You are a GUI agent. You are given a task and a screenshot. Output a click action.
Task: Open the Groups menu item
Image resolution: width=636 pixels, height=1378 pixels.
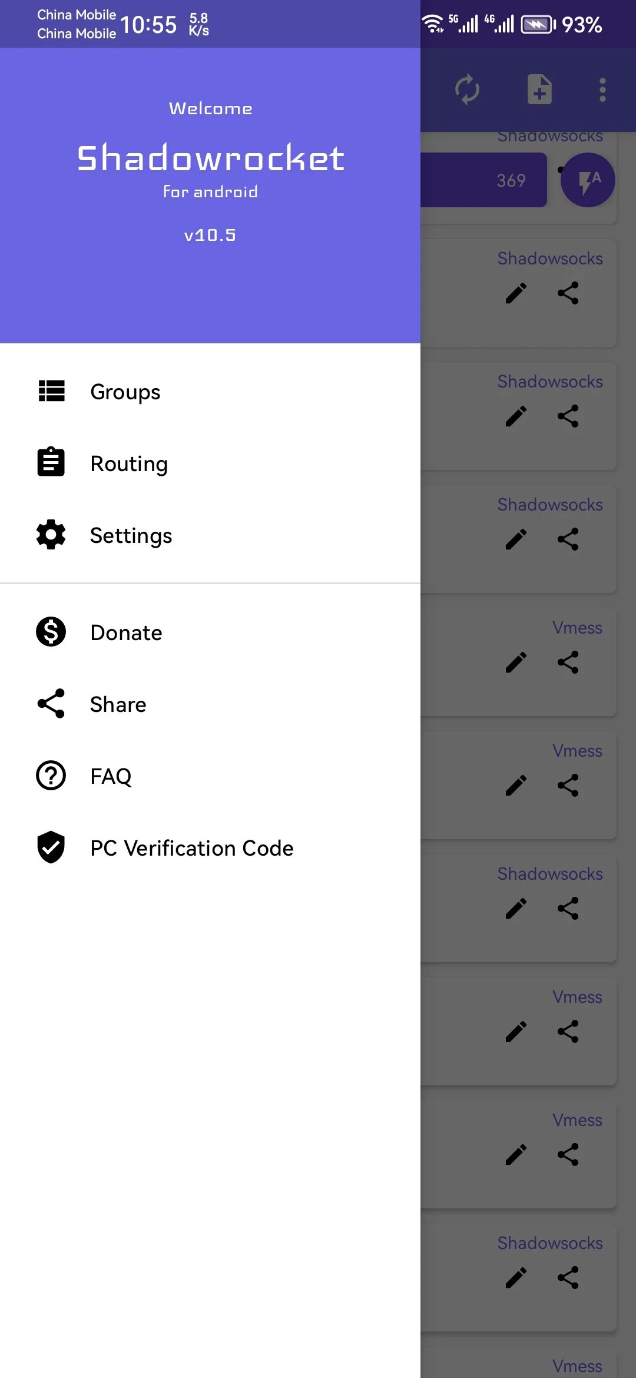(125, 392)
